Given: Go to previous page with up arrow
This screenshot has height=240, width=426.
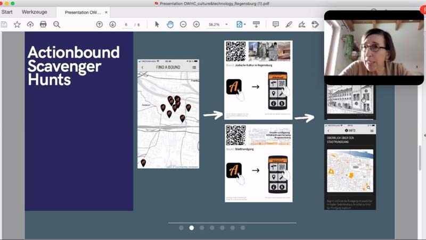Looking at the screenshot, I should click(x=100, y=24).
